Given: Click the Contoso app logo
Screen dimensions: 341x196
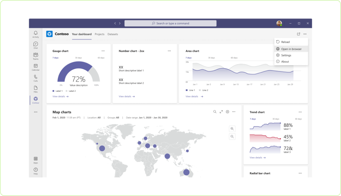Looking at the screenshot, I should tap(50, 34).
